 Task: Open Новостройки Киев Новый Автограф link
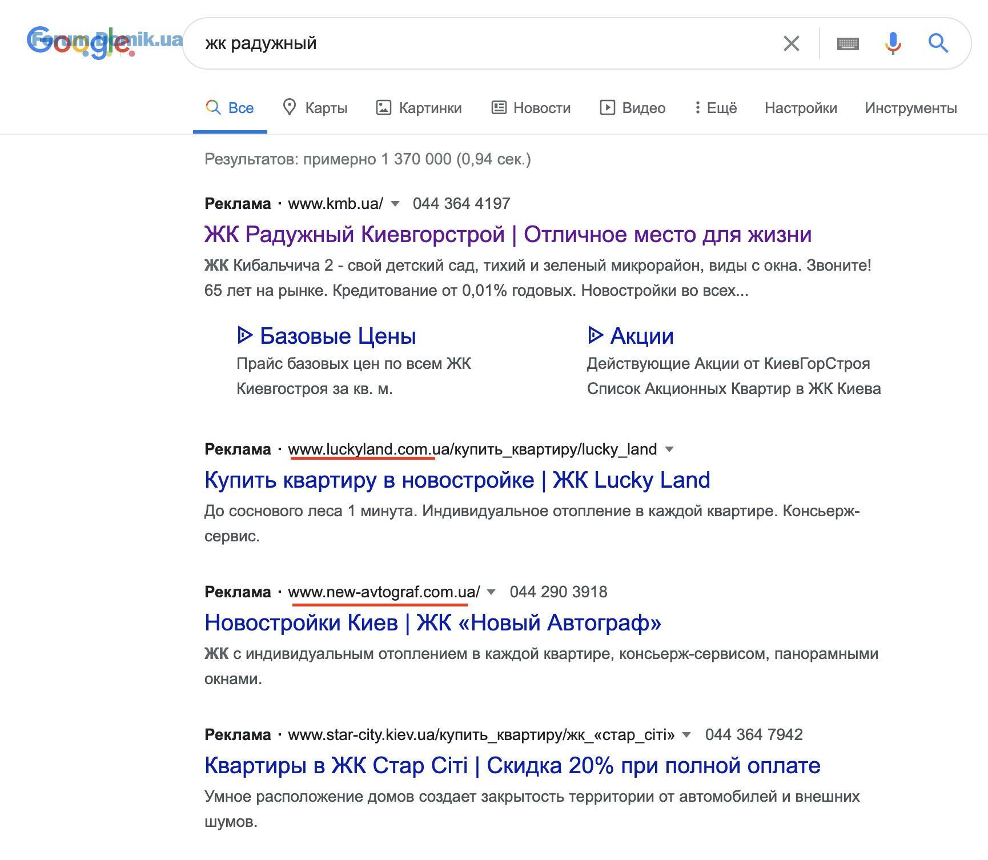pos(433,623)
